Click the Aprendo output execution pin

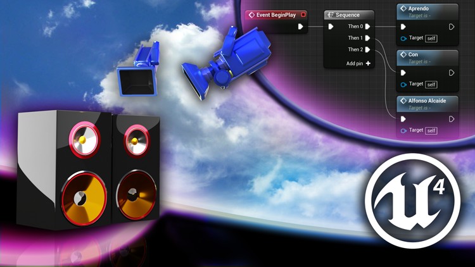tap(452, 27)
